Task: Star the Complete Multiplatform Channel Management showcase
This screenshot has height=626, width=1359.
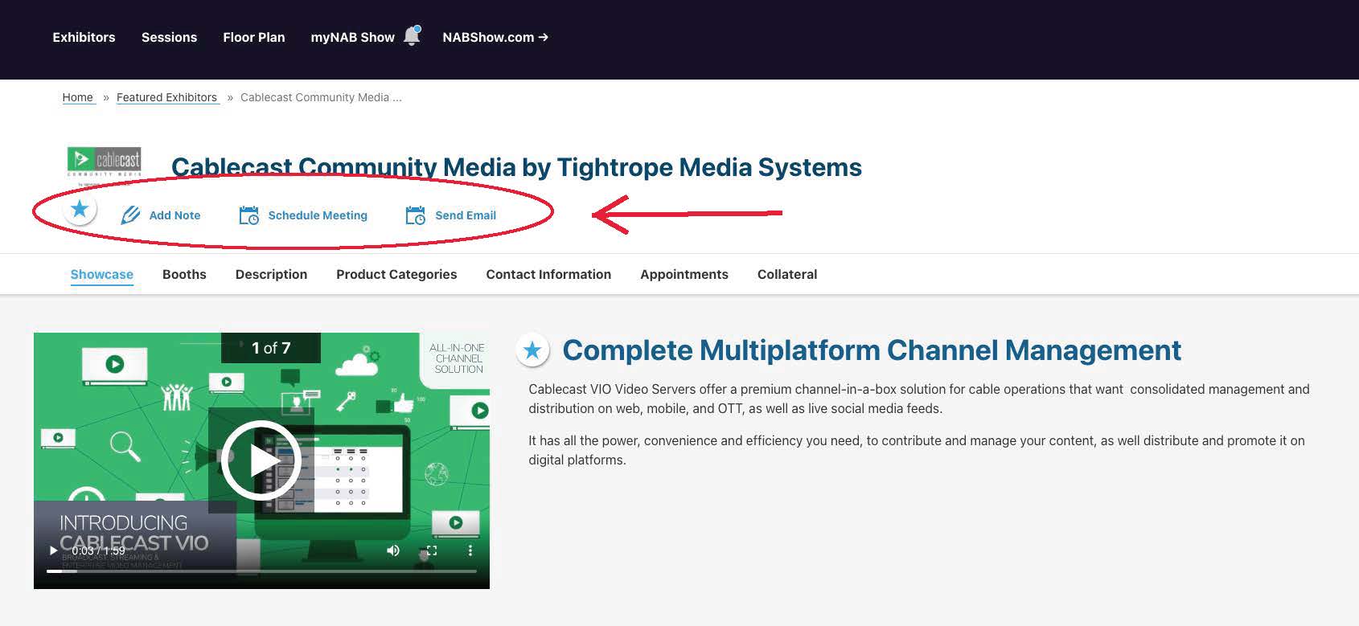Action: [532, 350]
